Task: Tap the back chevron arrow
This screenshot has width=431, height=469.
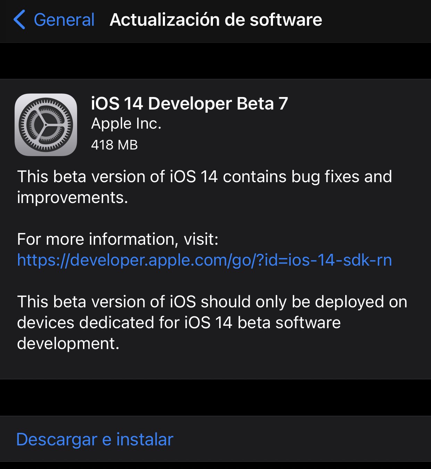Action: point(19,20)
